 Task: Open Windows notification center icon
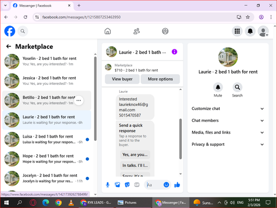[x=268, y=202]
